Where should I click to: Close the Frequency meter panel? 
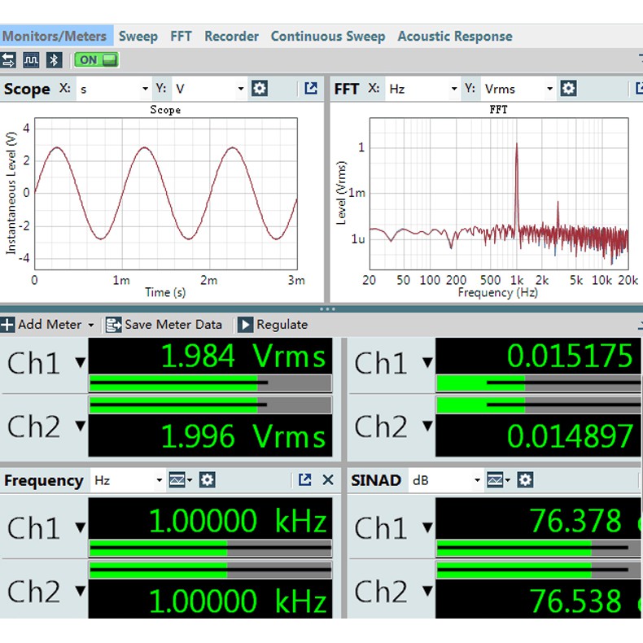coord(328,480)
